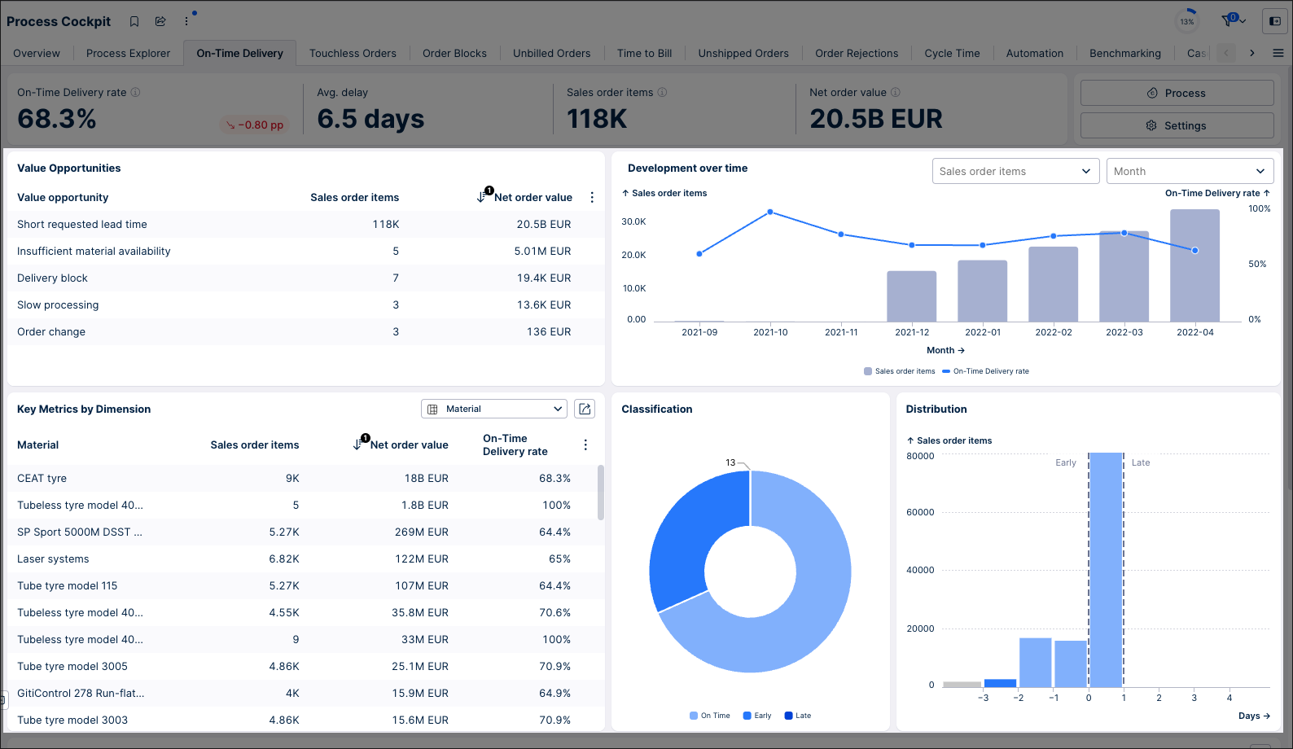This screenshot has height=749, width=1293.
Task: Toggle Late legend in Classification chart
Action: click(x=798, y=716)
